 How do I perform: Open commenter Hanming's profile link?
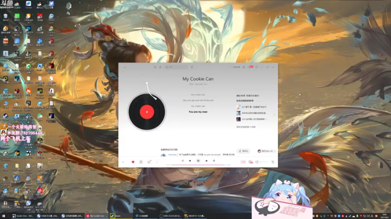point(173,154)
